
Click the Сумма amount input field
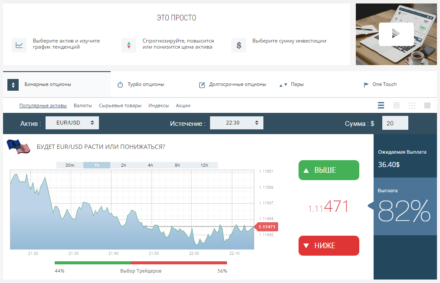coord(395,123)
